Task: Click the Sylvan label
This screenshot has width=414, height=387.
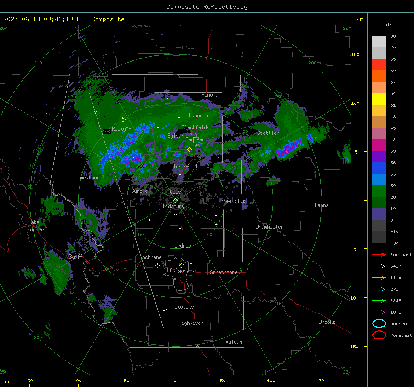Action: click(176, 136)
